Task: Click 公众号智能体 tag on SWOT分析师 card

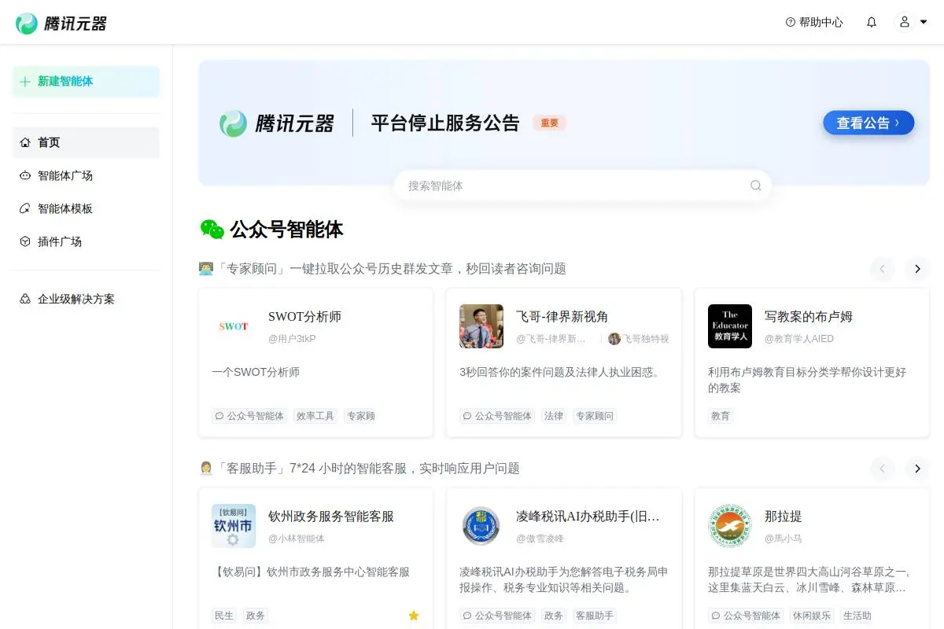Action: pyautogui.click(x=249, y=416)
